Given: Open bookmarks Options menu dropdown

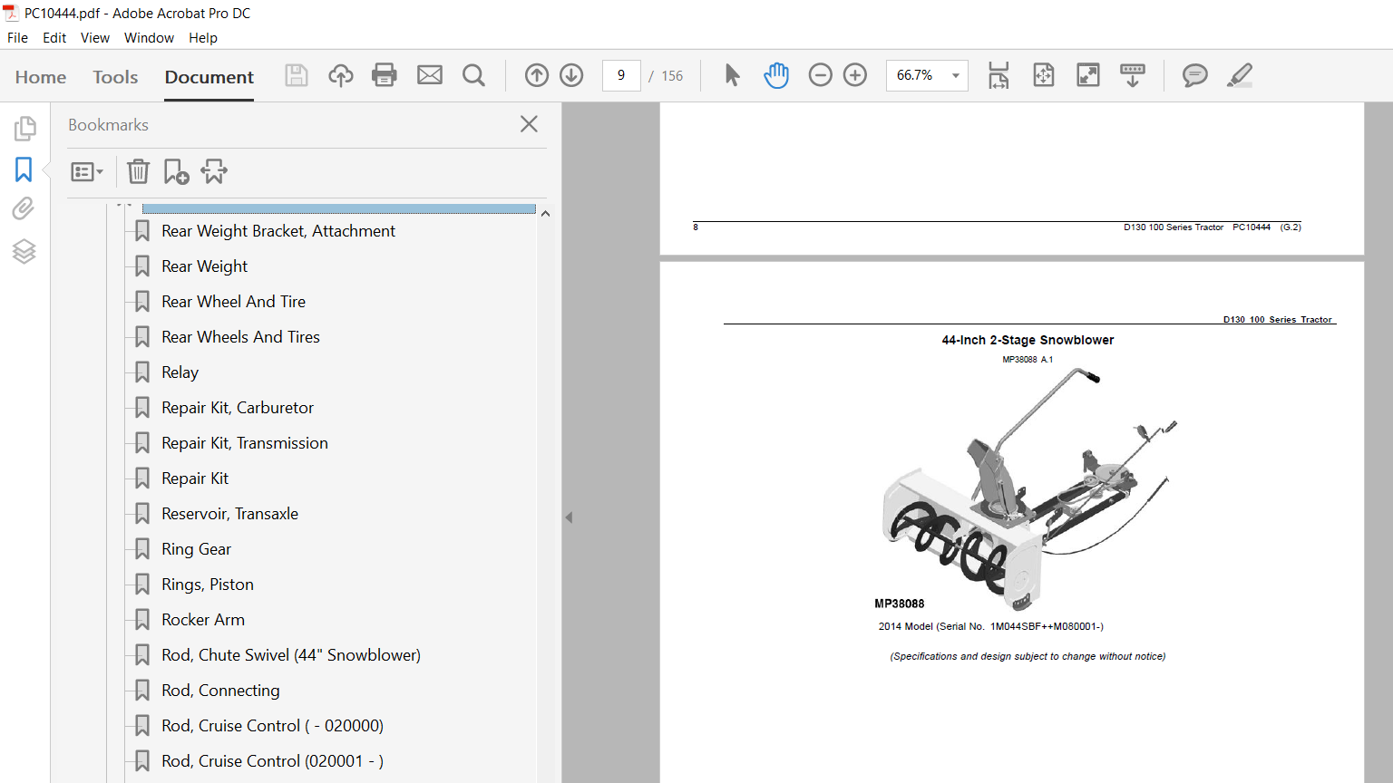Looking at the screenshot, I should coord(87,171).
